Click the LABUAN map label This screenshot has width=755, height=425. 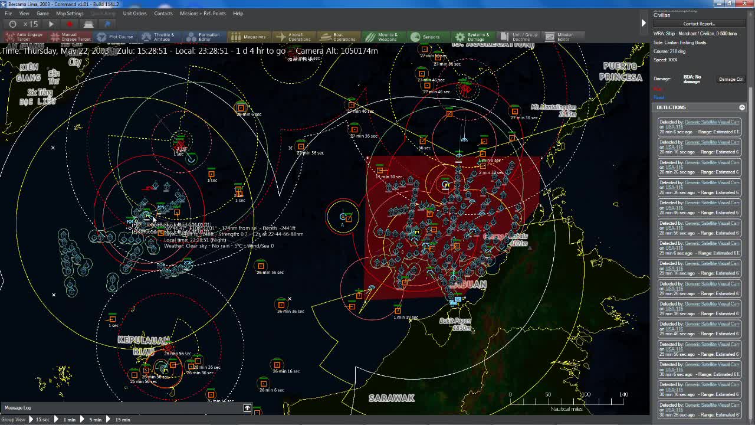click(469, 285)
